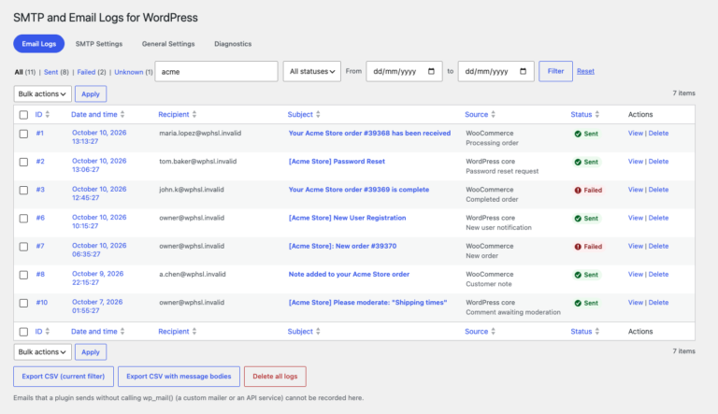Check the box for email #8
The image size is (718, 414).
[23, 275]
